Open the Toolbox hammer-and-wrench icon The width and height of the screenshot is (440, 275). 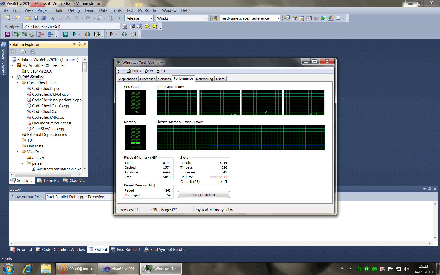pos(316,18)
